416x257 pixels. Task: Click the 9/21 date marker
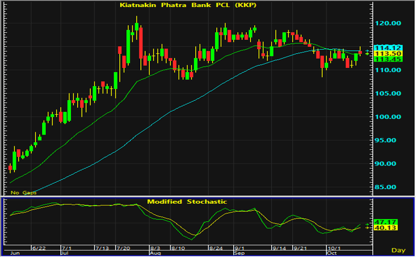point(301,248)
